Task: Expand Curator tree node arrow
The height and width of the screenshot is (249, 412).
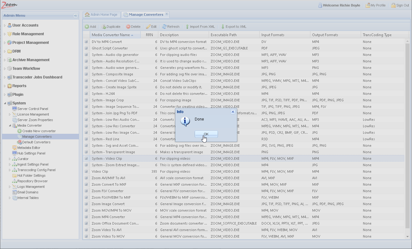Action: [10, 159]
